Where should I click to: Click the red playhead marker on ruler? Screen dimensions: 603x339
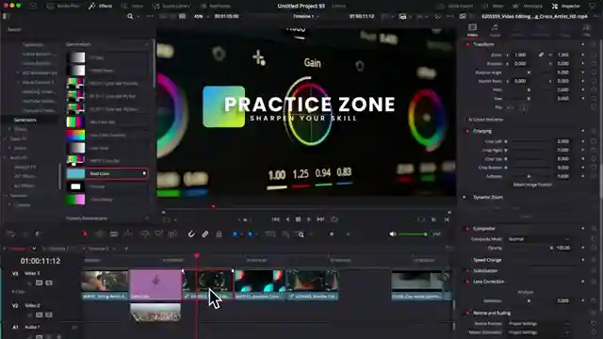point(197,255)
